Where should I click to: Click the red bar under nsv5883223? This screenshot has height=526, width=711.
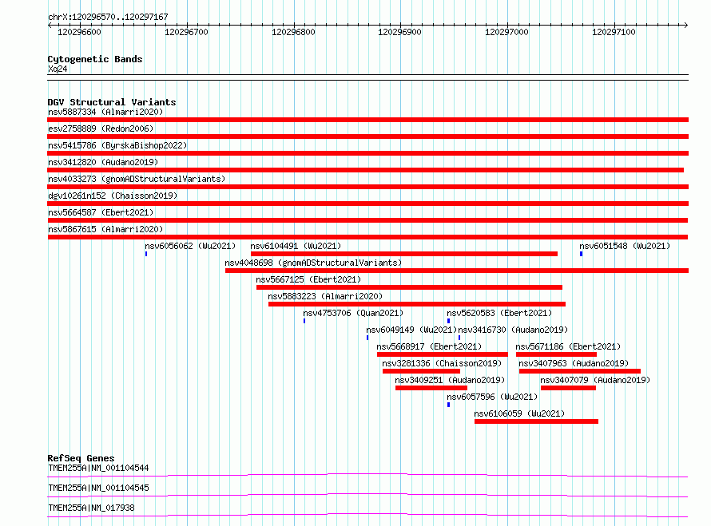coord(417,304)
